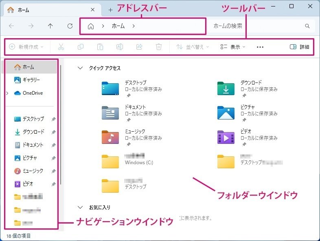
Task: Click the Delete trash icon
Action: [x=158, y=47]
